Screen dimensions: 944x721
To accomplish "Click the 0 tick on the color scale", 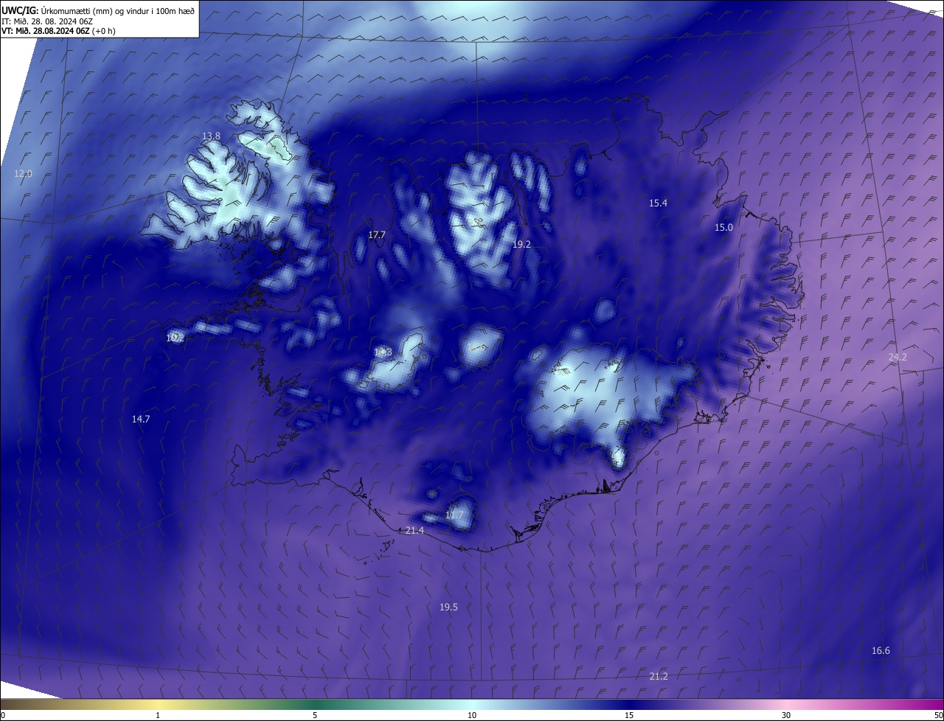I will (3, 715).
